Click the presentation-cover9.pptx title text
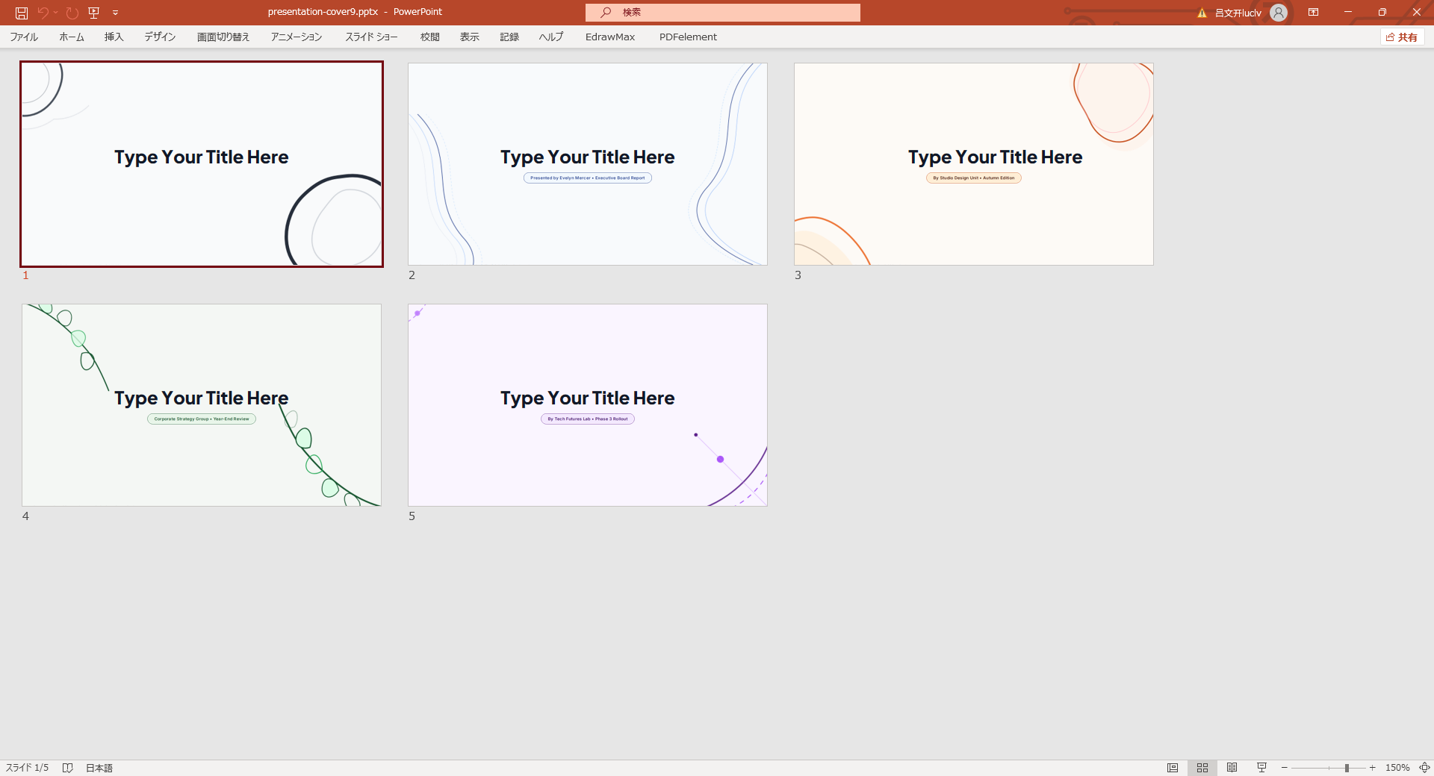This screenshot has width=1434, height=776. click(x=323, y=12)
